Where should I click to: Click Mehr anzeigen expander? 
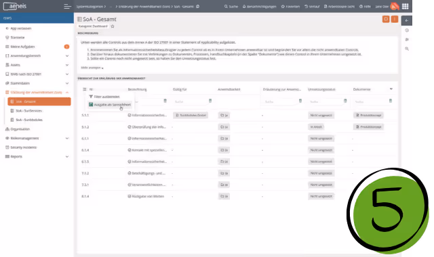(92, 68)
